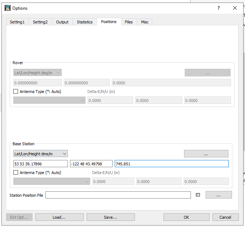Switch to the Misc tab
The width and height of the screenshot is (245, 227).
(x=145, y=22)
